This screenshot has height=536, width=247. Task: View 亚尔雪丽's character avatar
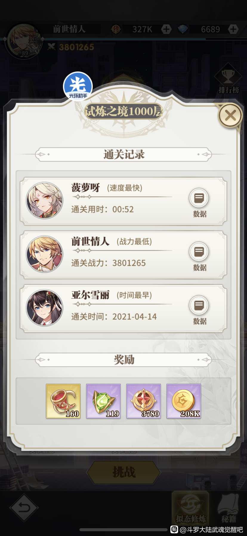(x=45, y=308)
